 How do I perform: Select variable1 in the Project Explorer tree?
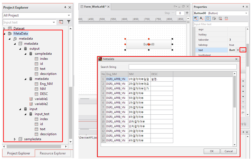(41, 99)
